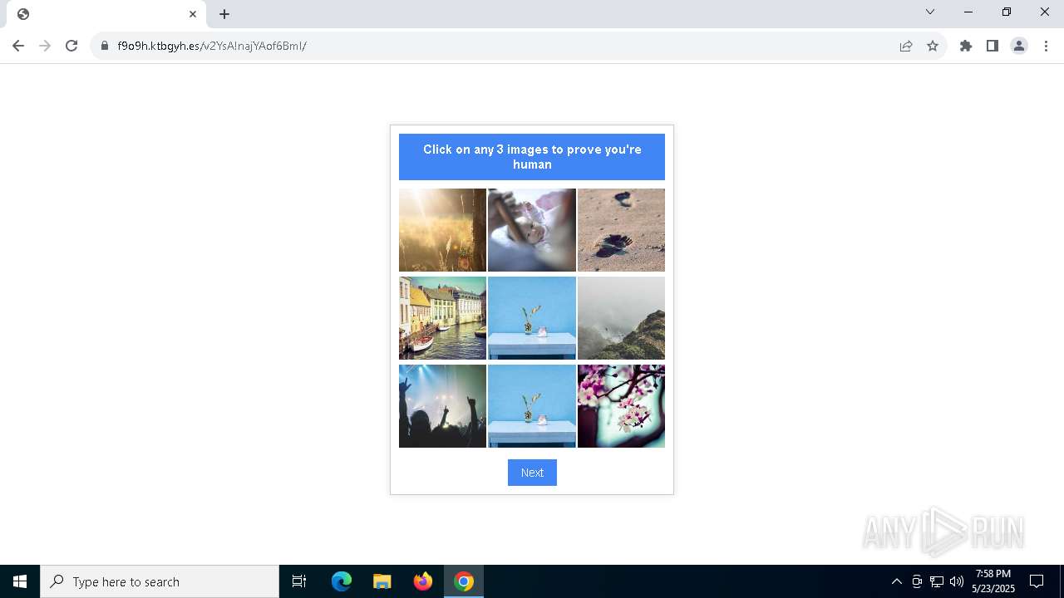Reload the current page
Screen dimensions: 1064x598
(x=71, y=46)
